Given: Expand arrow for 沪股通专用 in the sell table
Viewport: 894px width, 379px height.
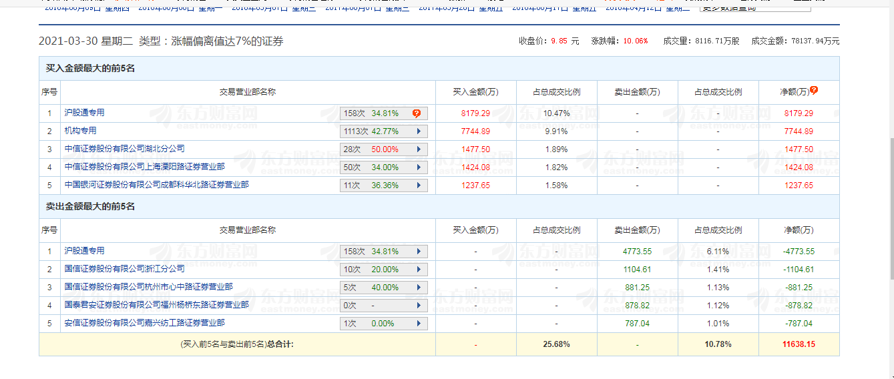Looking at the screenshot, I should pos(419,252).
